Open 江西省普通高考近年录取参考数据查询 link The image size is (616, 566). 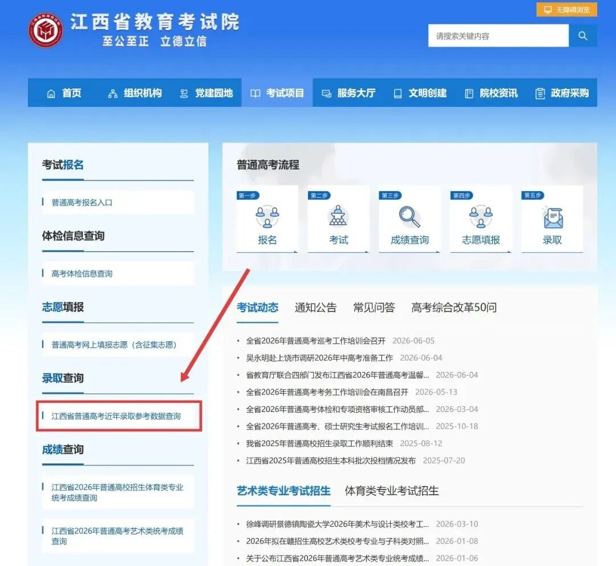[118, 416]
